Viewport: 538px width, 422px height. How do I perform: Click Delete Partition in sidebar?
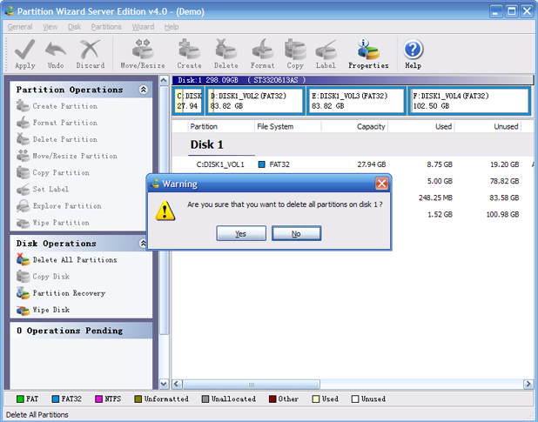(x=57, y=139)
